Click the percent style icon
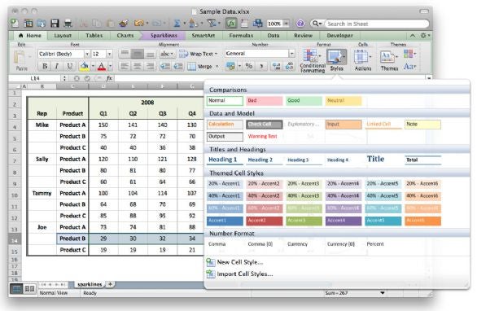The image size is (477, 311). pyautogui.click(x=249, y=66)
